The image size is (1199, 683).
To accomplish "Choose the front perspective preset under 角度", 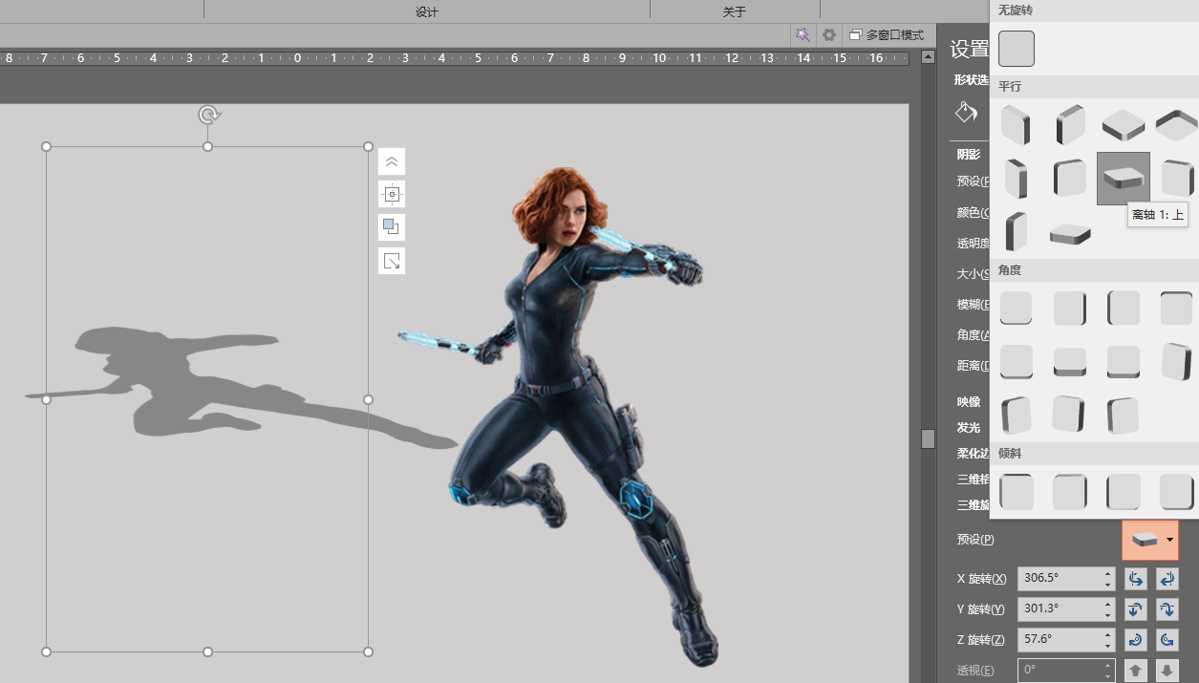I will point(1016,309).
